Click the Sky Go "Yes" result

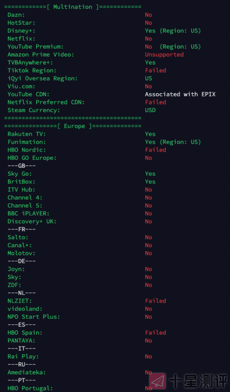point(150,174)
